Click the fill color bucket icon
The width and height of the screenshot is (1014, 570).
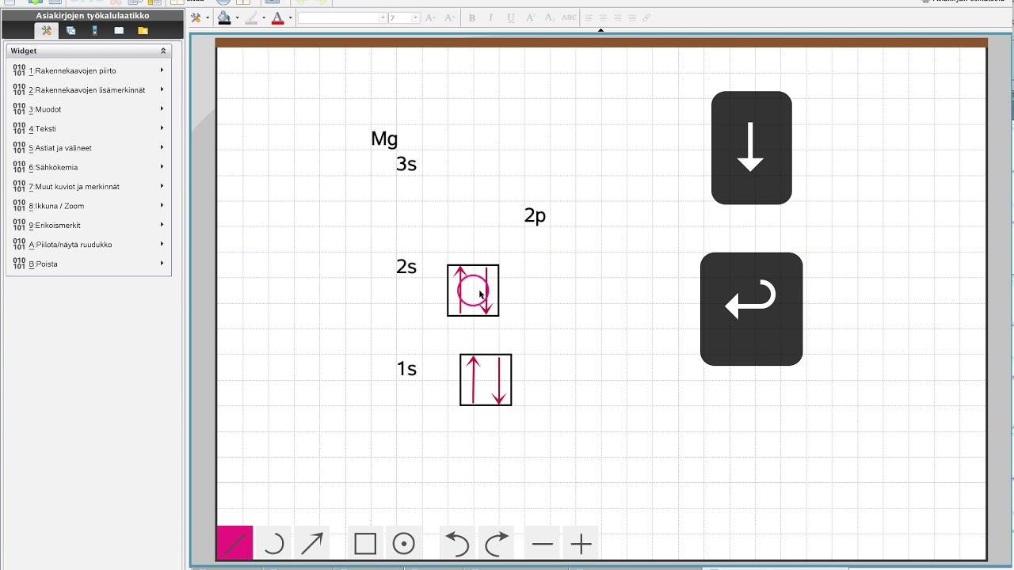point(224,17)
